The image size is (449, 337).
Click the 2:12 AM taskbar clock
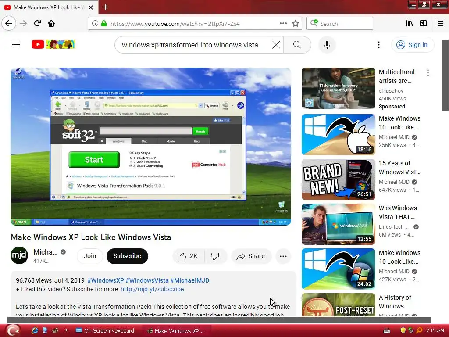click(x=435, y=330)
